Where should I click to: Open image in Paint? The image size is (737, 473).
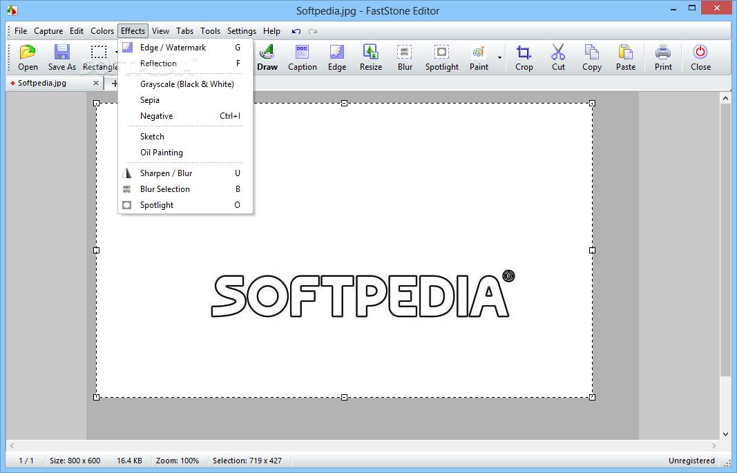pyautogui.click(x=479, y=57)
